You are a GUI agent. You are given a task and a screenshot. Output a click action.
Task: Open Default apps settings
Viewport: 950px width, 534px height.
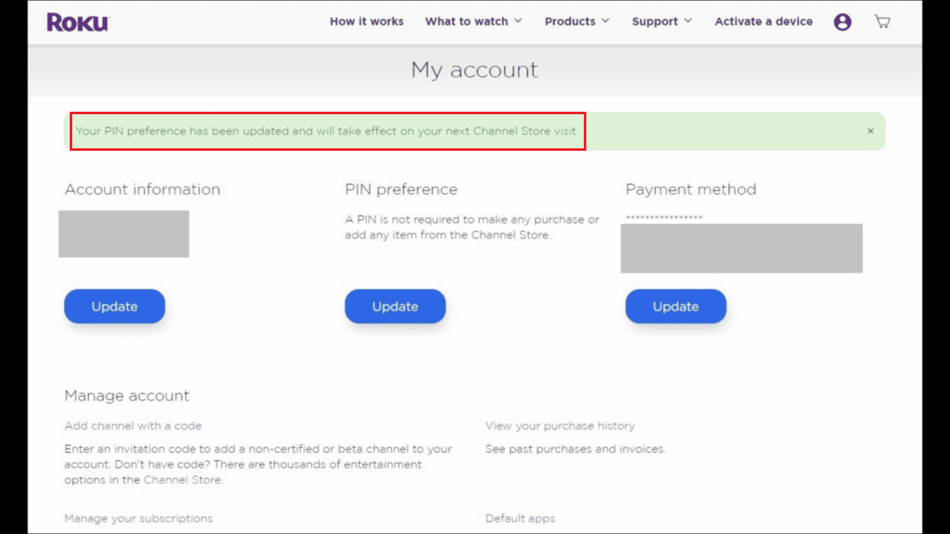click(520, 518)
